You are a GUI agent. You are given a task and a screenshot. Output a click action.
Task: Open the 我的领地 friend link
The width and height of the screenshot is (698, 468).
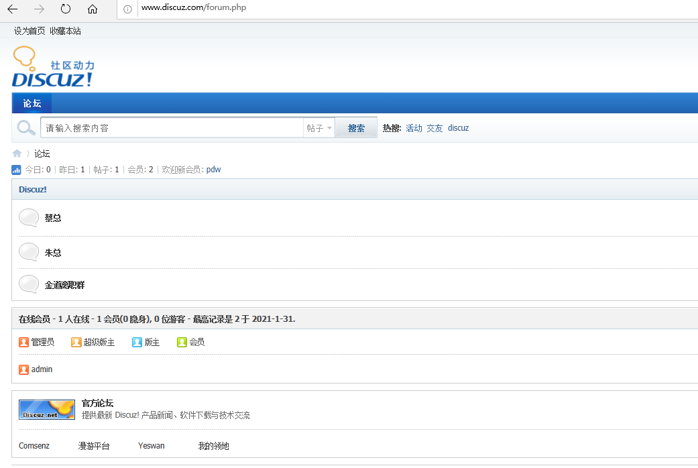pyautogui.click(x=214, y=446)
